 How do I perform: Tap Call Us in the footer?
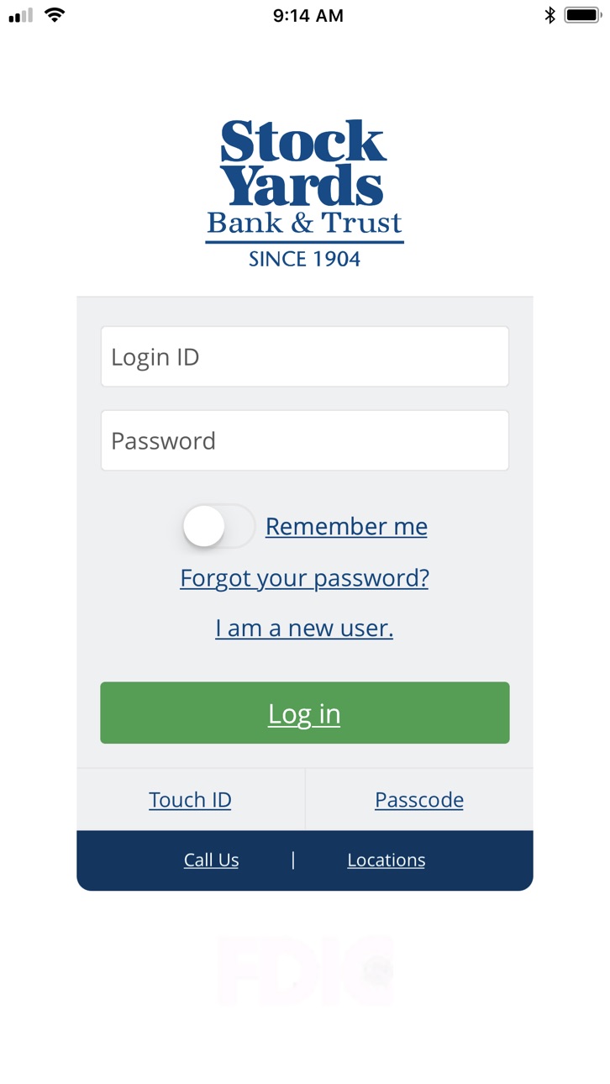click(212, 860)
